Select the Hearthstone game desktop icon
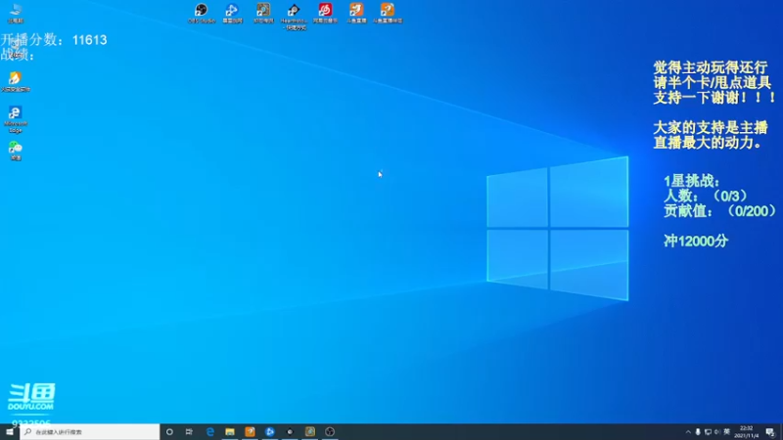Screen dimensions: 783x440 pyautogui.click(x=263, y=13)
